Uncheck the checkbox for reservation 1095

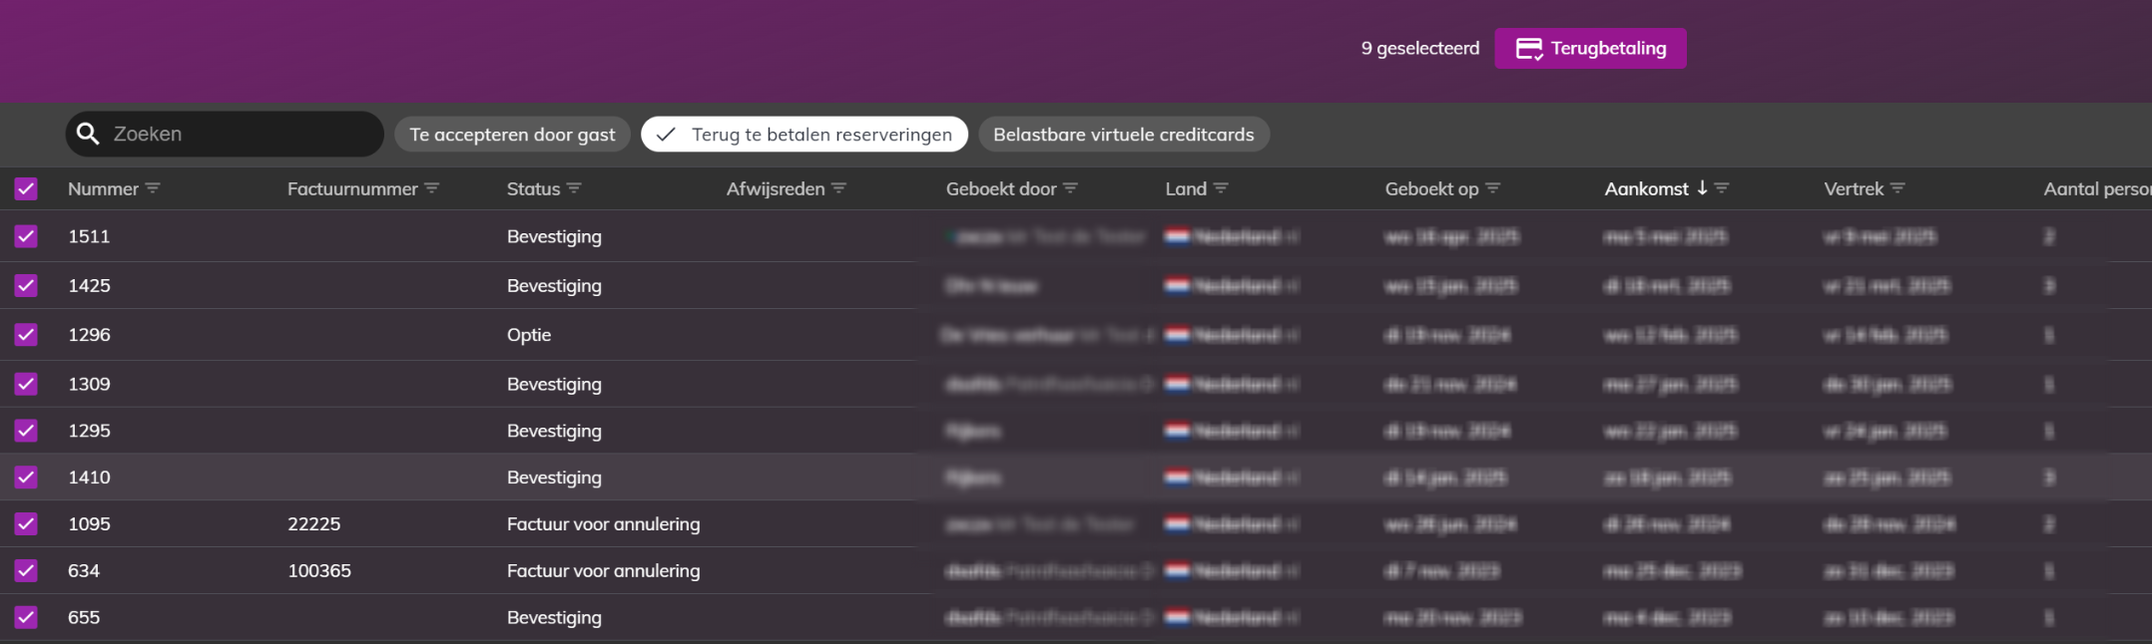[26, 523]
